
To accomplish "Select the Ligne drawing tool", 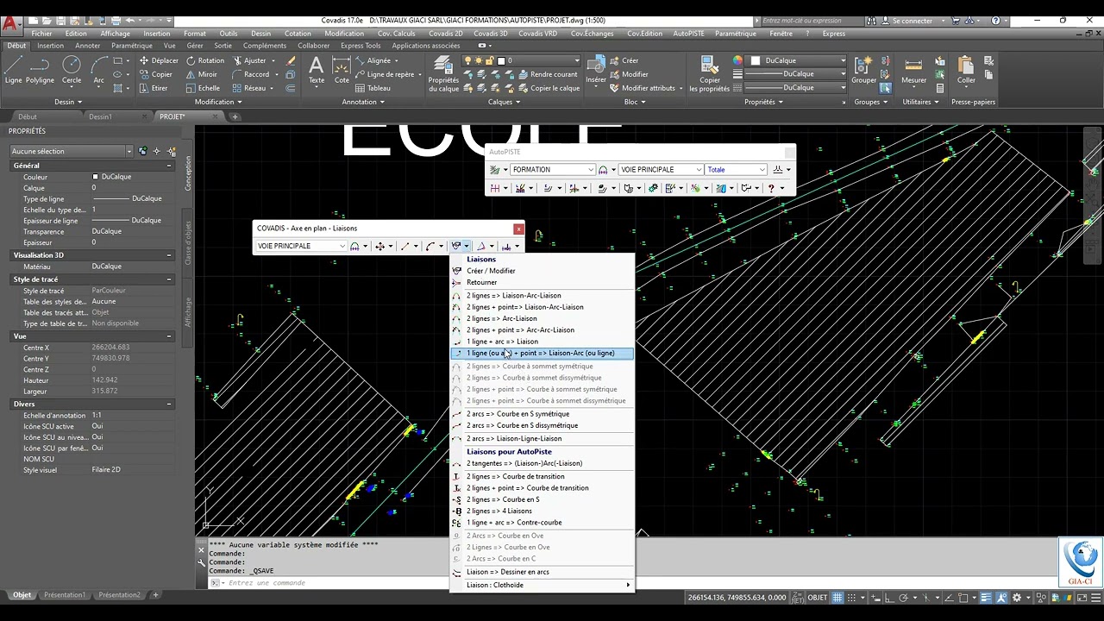I will (13, 70).
